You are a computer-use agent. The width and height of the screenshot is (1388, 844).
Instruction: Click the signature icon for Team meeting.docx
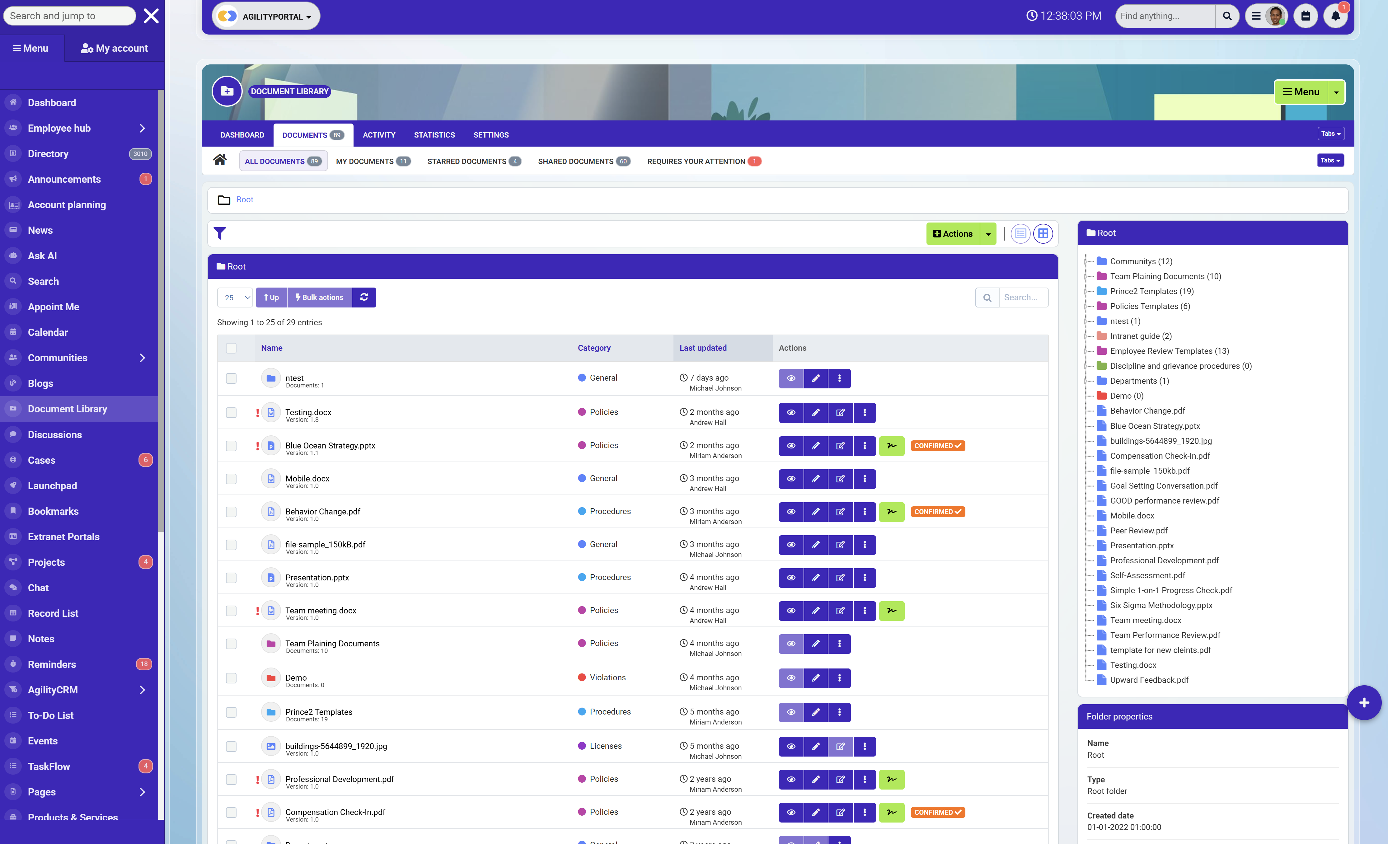[x=891, y=611]
